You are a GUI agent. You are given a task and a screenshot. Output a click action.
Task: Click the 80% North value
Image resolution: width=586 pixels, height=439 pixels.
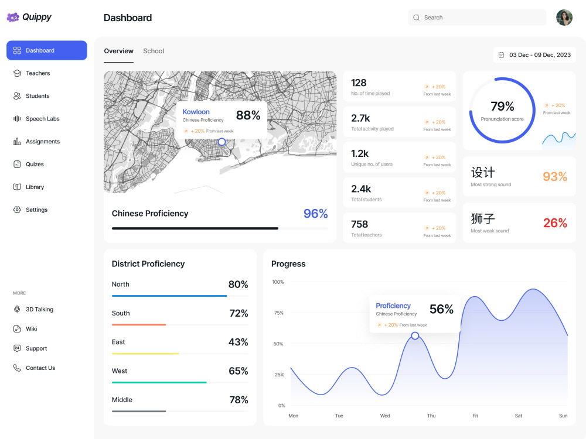(238, 284)
